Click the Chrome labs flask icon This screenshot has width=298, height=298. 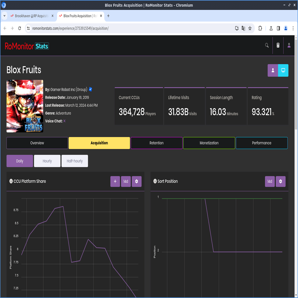[x=271, y=28]
